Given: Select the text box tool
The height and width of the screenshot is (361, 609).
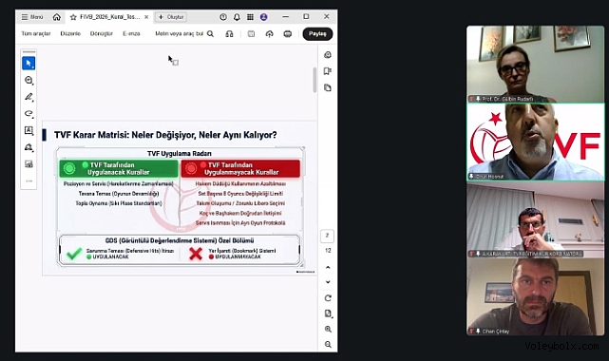Looking at the screenshot, I should [x=29, y=130].
